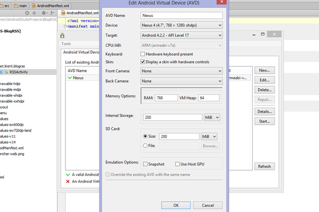Screen dimensions: 319x212
Task: Open the Device dropdown showing Nexus 4
Action: tap(182, 25)
